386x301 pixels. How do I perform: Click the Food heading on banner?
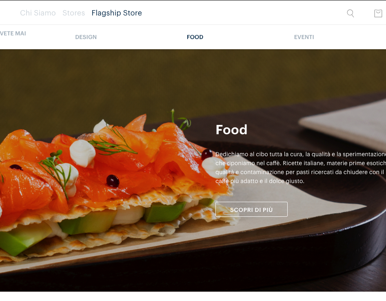pyautogui.click(x=231, y=129)
